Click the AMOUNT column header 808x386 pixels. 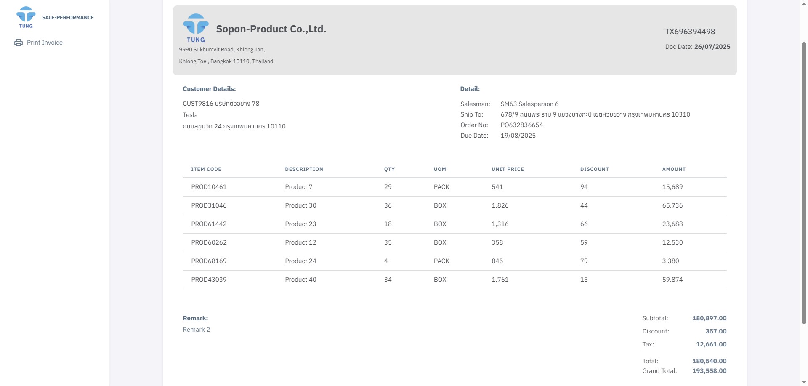(674, 169)
